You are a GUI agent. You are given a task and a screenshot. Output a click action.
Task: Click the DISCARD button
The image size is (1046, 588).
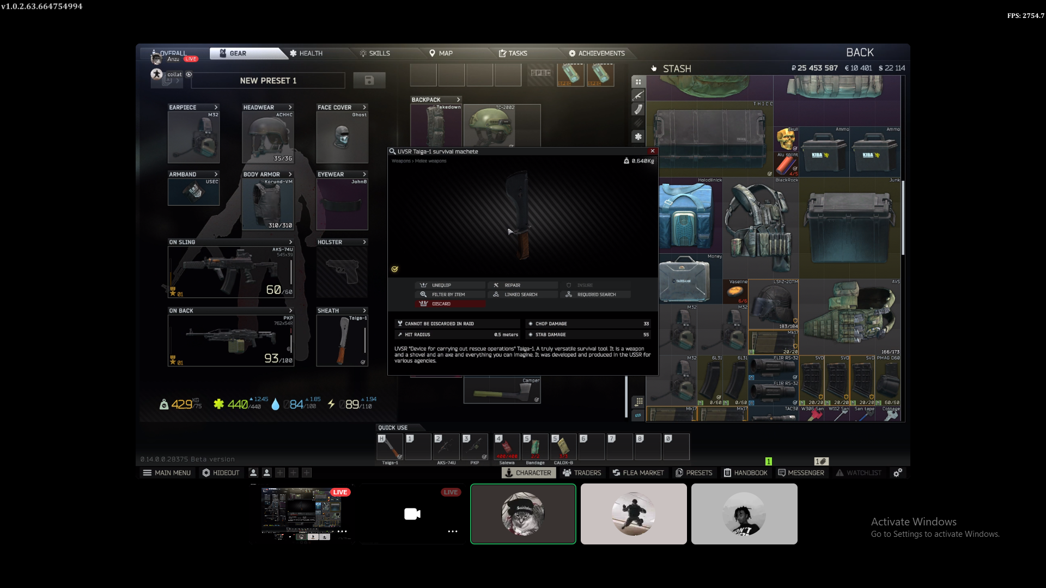tap(449, 304)
